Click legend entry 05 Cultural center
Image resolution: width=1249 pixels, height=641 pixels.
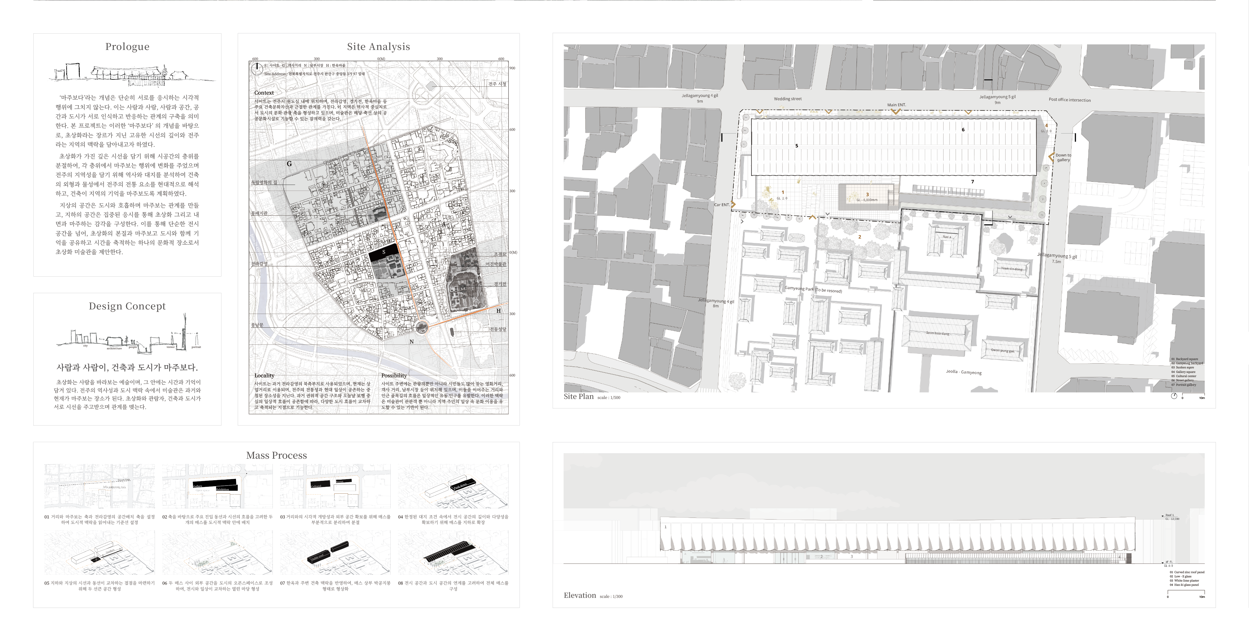1184,376
